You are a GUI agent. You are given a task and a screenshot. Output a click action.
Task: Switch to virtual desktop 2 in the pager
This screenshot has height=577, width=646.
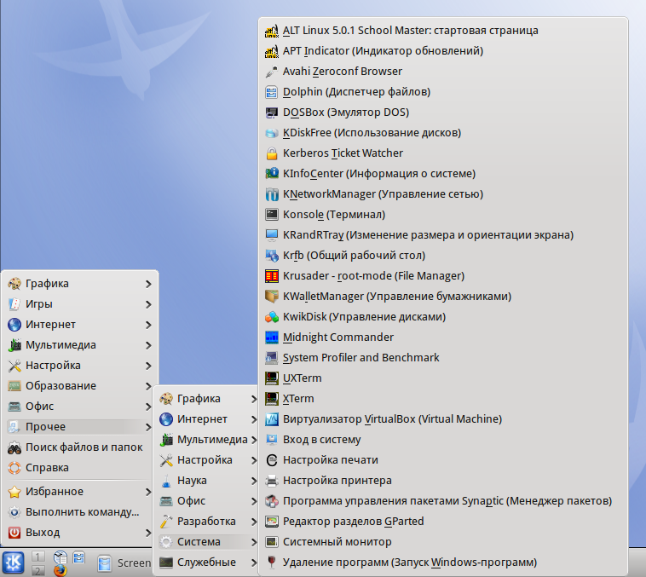(37, 570)
